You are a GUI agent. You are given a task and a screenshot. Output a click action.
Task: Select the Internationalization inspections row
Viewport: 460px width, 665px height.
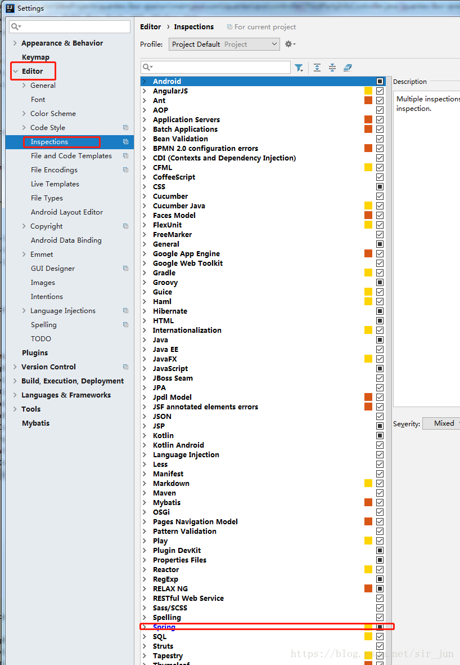tap(264, 331)
